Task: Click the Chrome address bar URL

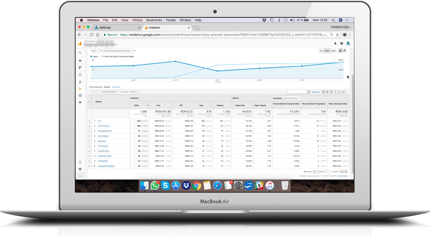Action: (x=223, y=35)
